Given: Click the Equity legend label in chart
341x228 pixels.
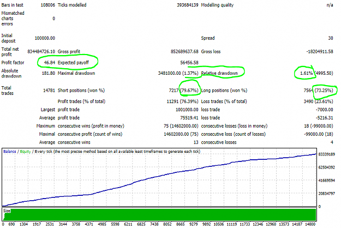Looking at the screenshot, I should pos(25,152).
